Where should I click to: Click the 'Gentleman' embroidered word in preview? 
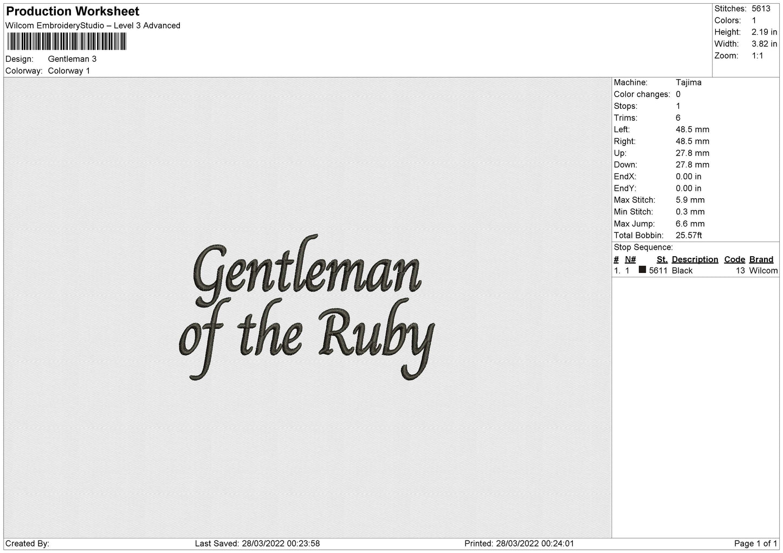307,270
